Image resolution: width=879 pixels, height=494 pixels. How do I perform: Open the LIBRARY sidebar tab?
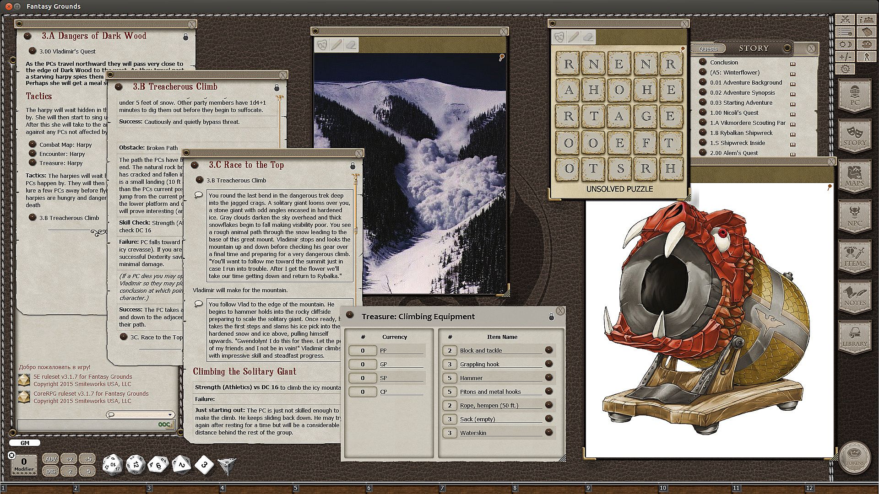854,338
